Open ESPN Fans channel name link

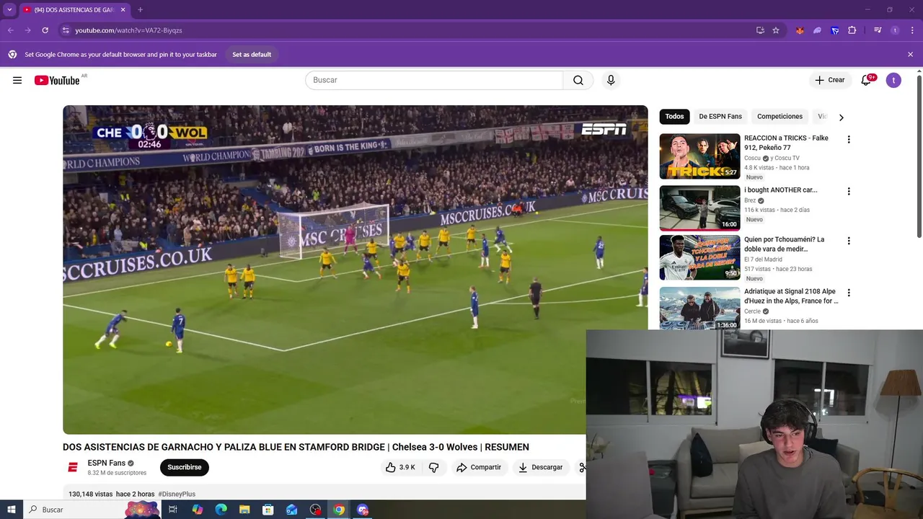click(x=107, y=463)
